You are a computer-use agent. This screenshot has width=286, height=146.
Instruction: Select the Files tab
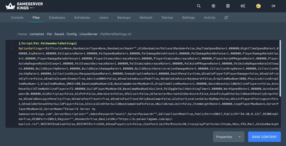tap(36, 17)
